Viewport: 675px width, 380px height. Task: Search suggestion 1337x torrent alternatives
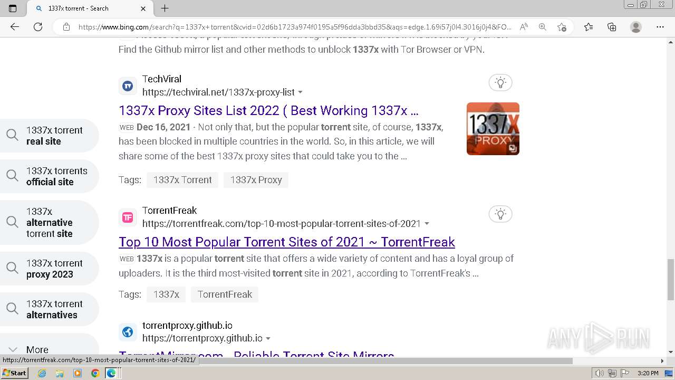tap(49, 309)
